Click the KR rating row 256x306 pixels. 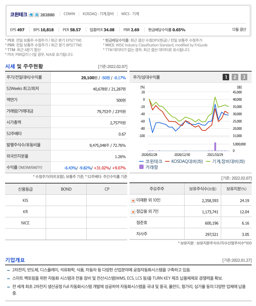(x=66, y=212)
